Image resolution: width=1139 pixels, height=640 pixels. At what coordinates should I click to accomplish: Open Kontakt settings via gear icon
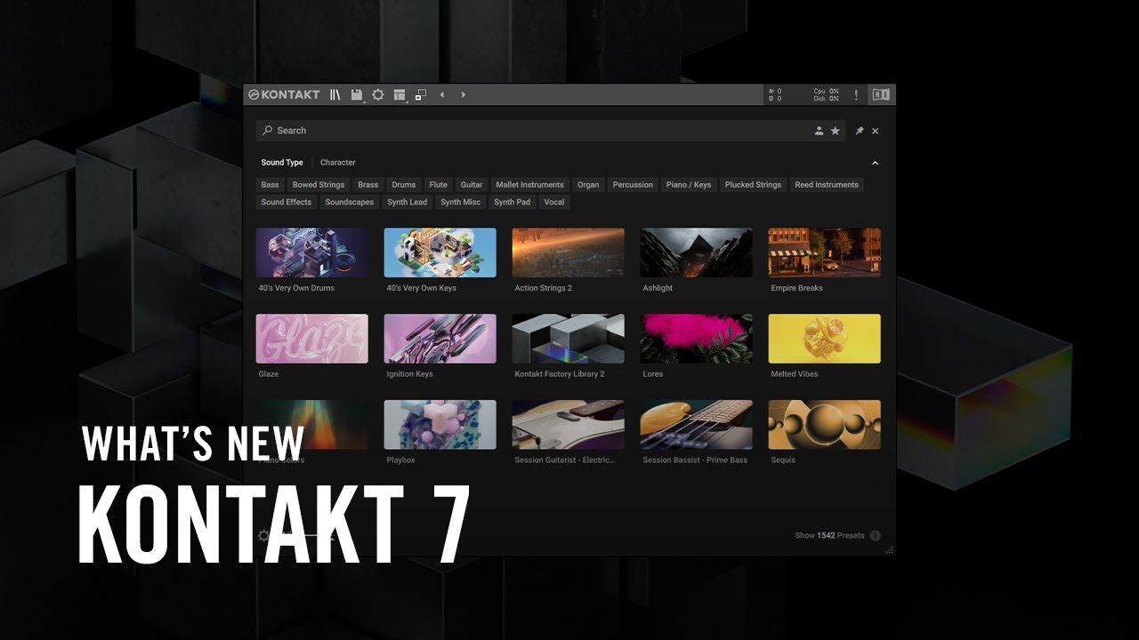click(378, 94)
